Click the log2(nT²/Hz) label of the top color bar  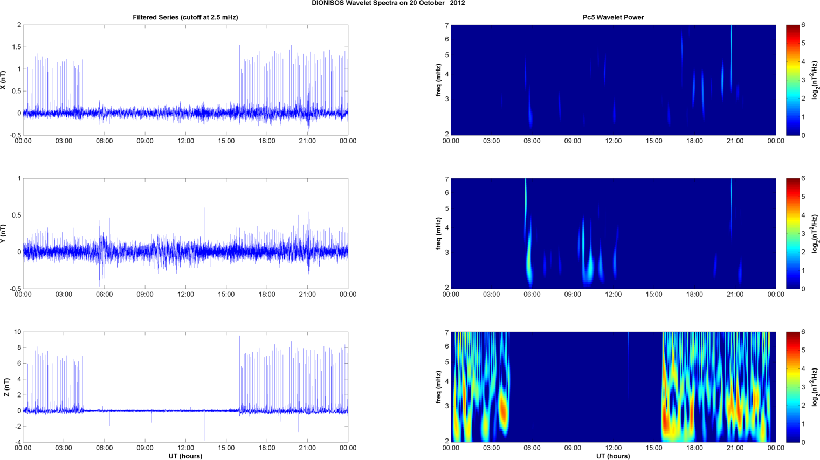click(815, 80)
